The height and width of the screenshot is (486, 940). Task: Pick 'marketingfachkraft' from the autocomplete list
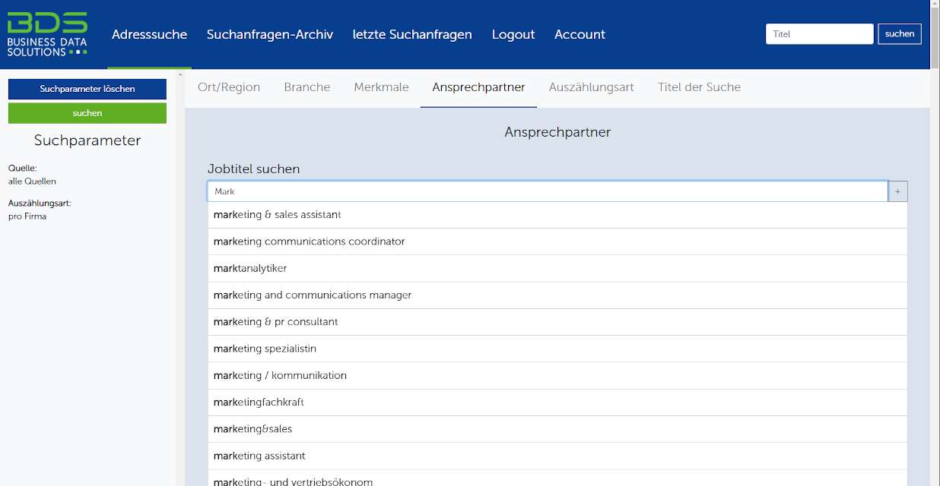[259, 402]
